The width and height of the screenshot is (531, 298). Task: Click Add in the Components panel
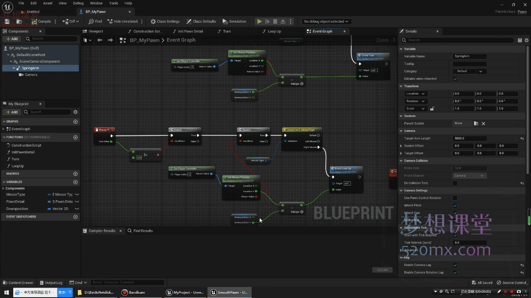click(x=12, y=39)
